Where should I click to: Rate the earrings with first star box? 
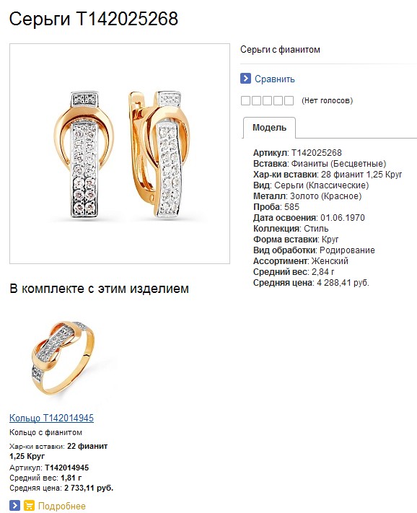point(245,100)
